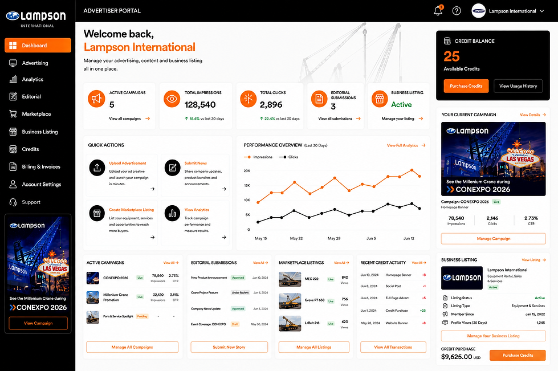Open the L/Belt 218 listing thumbnail
The height and width of the screenshot is (371, 558).
click(x=290, y=323)
